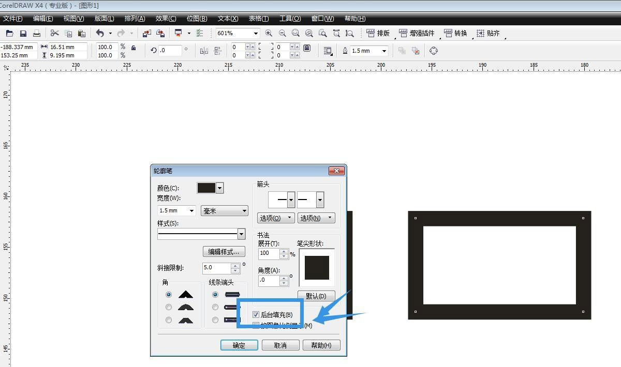
Task: Open the outline 颜色 color swatch
Action: click(210, 188)
